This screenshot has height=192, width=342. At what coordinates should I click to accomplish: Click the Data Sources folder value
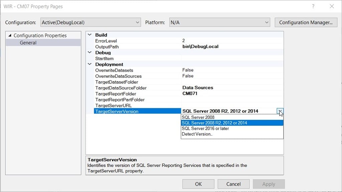coord(198,88)
